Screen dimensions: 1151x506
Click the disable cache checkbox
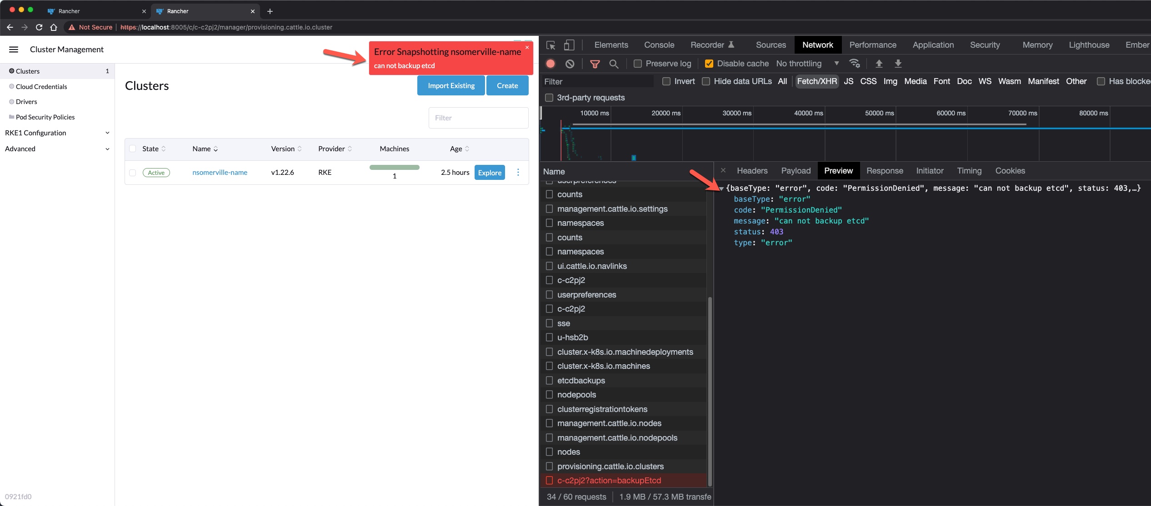(707, 64)
